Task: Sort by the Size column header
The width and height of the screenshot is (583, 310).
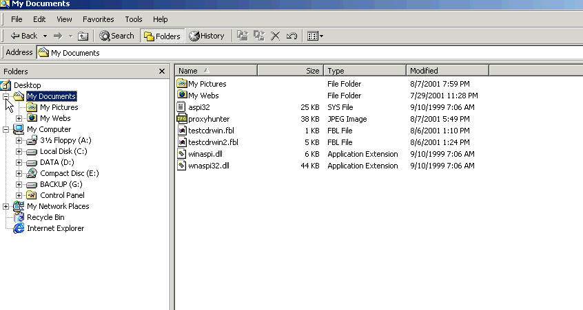Action: pos(290,70)
